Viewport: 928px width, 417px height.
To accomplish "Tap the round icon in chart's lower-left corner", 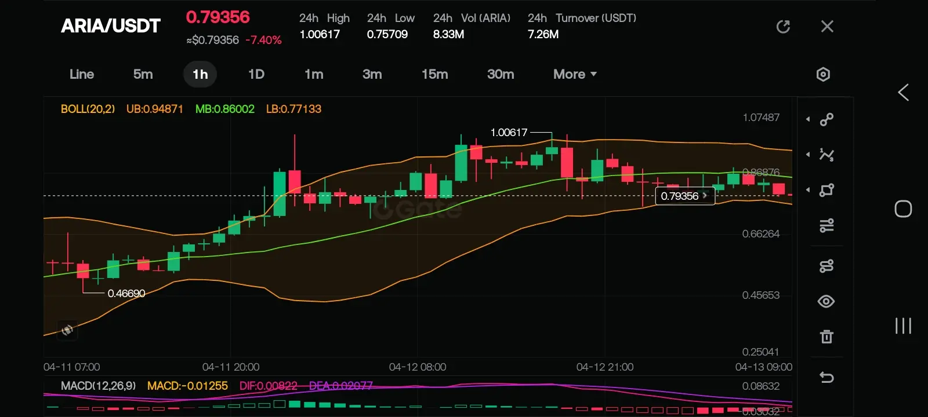I will [67, 330].
